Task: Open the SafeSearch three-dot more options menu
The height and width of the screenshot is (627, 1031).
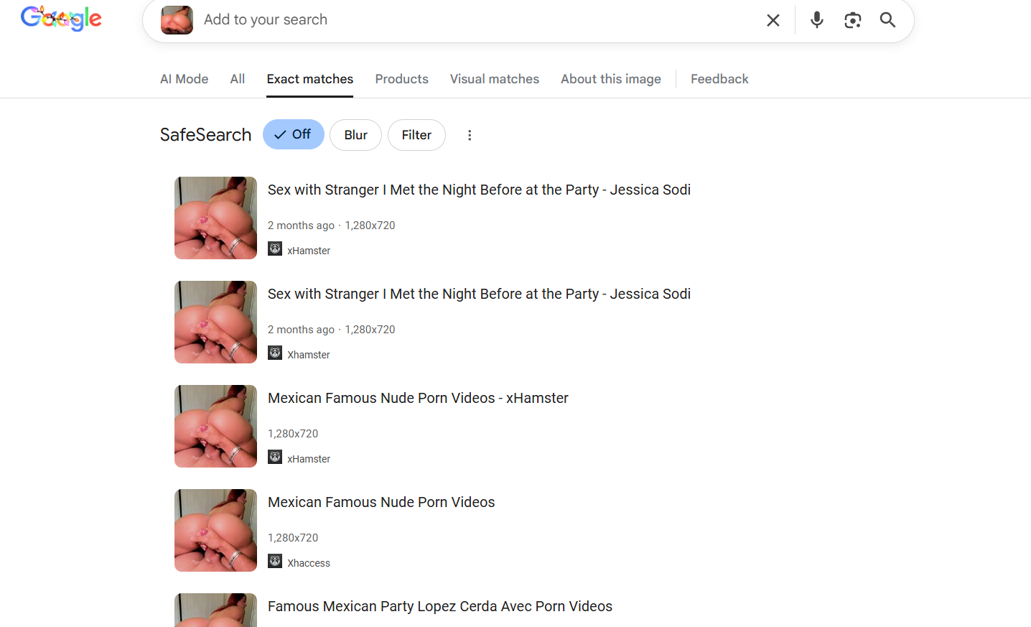Action: [470, 135]
